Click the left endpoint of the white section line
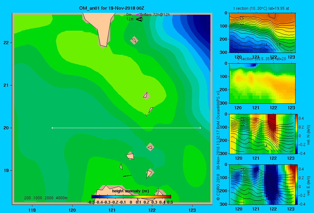The image size is (314, 213). [52, 128]
